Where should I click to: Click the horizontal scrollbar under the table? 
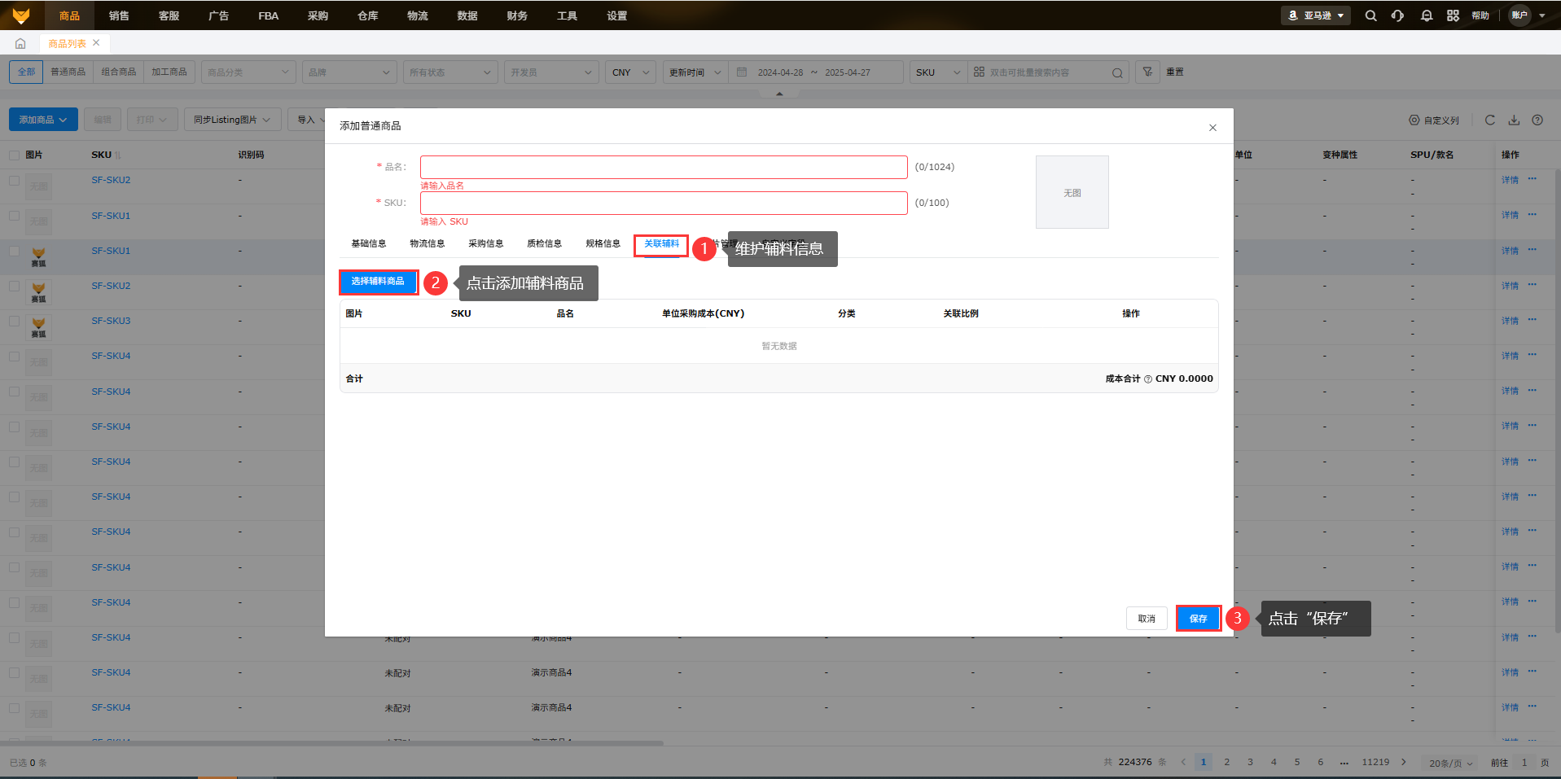pyautogui.click(x=331, y=743)
